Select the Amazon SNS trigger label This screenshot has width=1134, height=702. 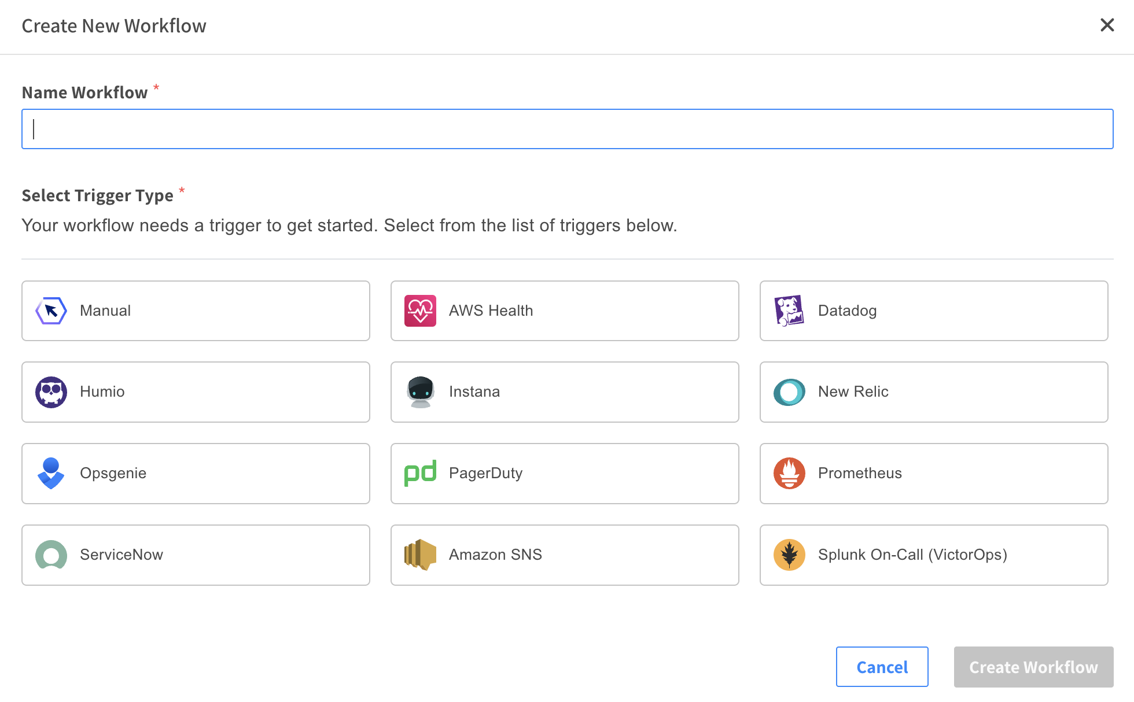(x=495, y=555)
